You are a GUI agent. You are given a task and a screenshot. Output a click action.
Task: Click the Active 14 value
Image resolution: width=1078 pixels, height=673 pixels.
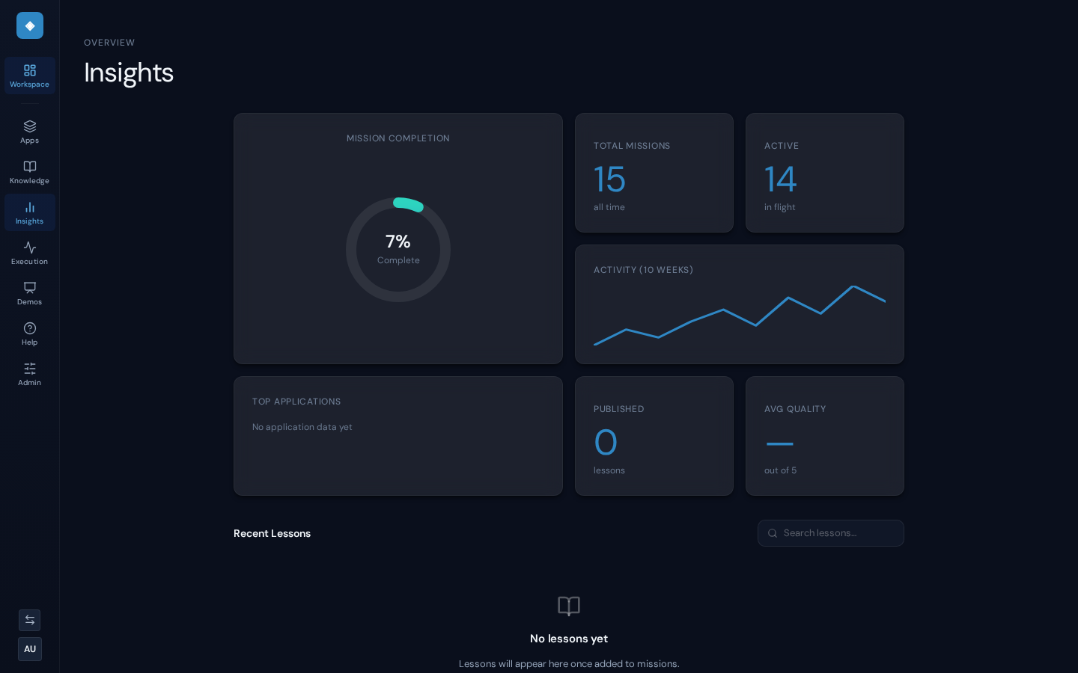tap(780, 179)
